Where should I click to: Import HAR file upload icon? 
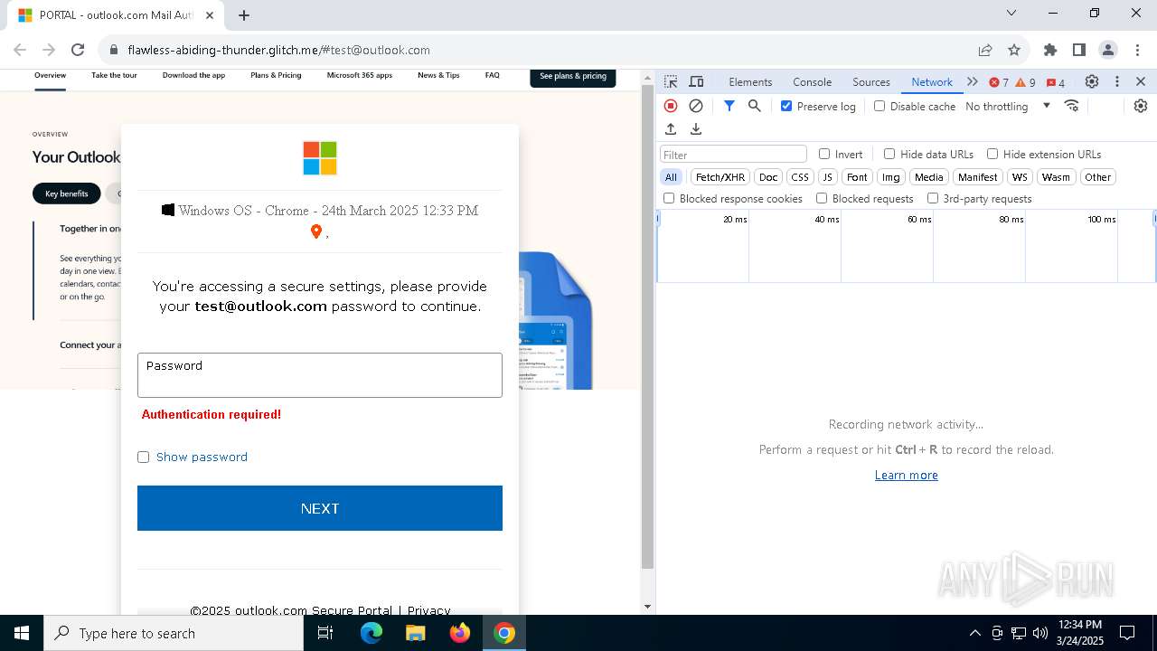coord(671,129)
